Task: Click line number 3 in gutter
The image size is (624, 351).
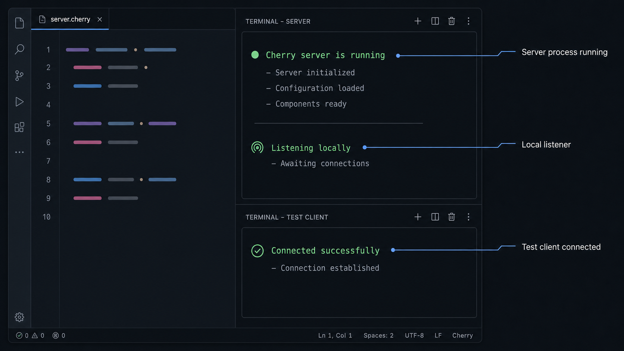Action: (x=48, y=86)
